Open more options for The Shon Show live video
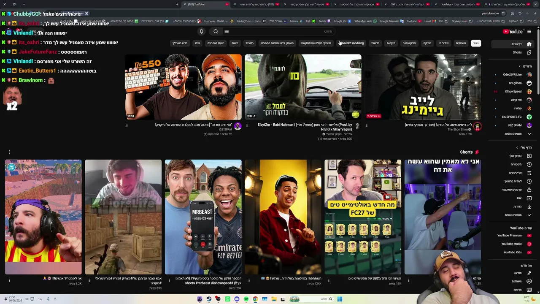Image resolution: width=540 pixels, height=304 pixels. click(367, 125)
